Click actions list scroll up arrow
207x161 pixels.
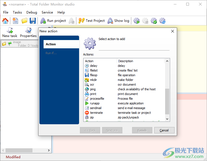(167, 61)
